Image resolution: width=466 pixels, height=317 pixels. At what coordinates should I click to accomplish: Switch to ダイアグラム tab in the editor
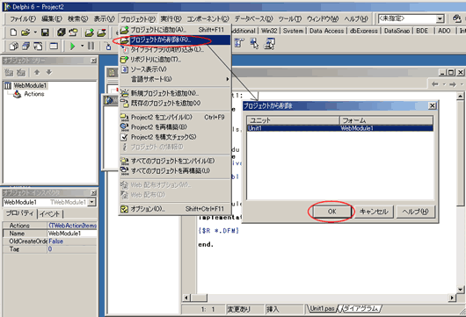(x=361, y=309)
